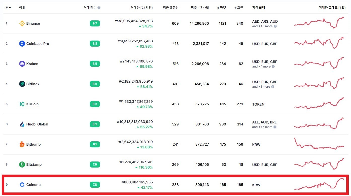The width and height of the screenshot is (351, 196).
Task: Click info icon next to 거래 점수 header
Action: pos(99,8)
